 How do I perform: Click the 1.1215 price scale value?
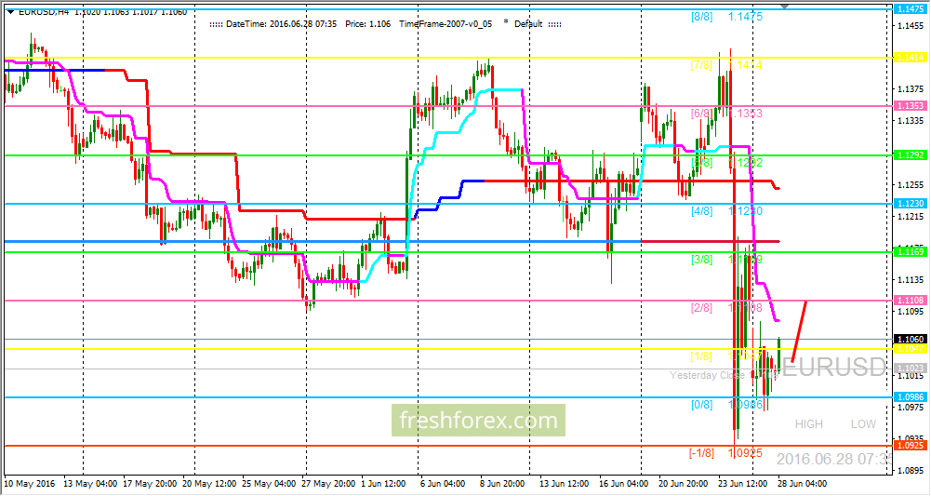coord(911,217)
